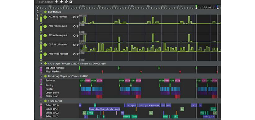Viewport: 255px width, 120px height.
Task: Collapse the GPU Stages Process 12893 group
Action: [41, 64]
